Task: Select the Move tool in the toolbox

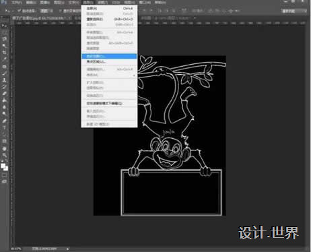Action: tap(4, 26)
